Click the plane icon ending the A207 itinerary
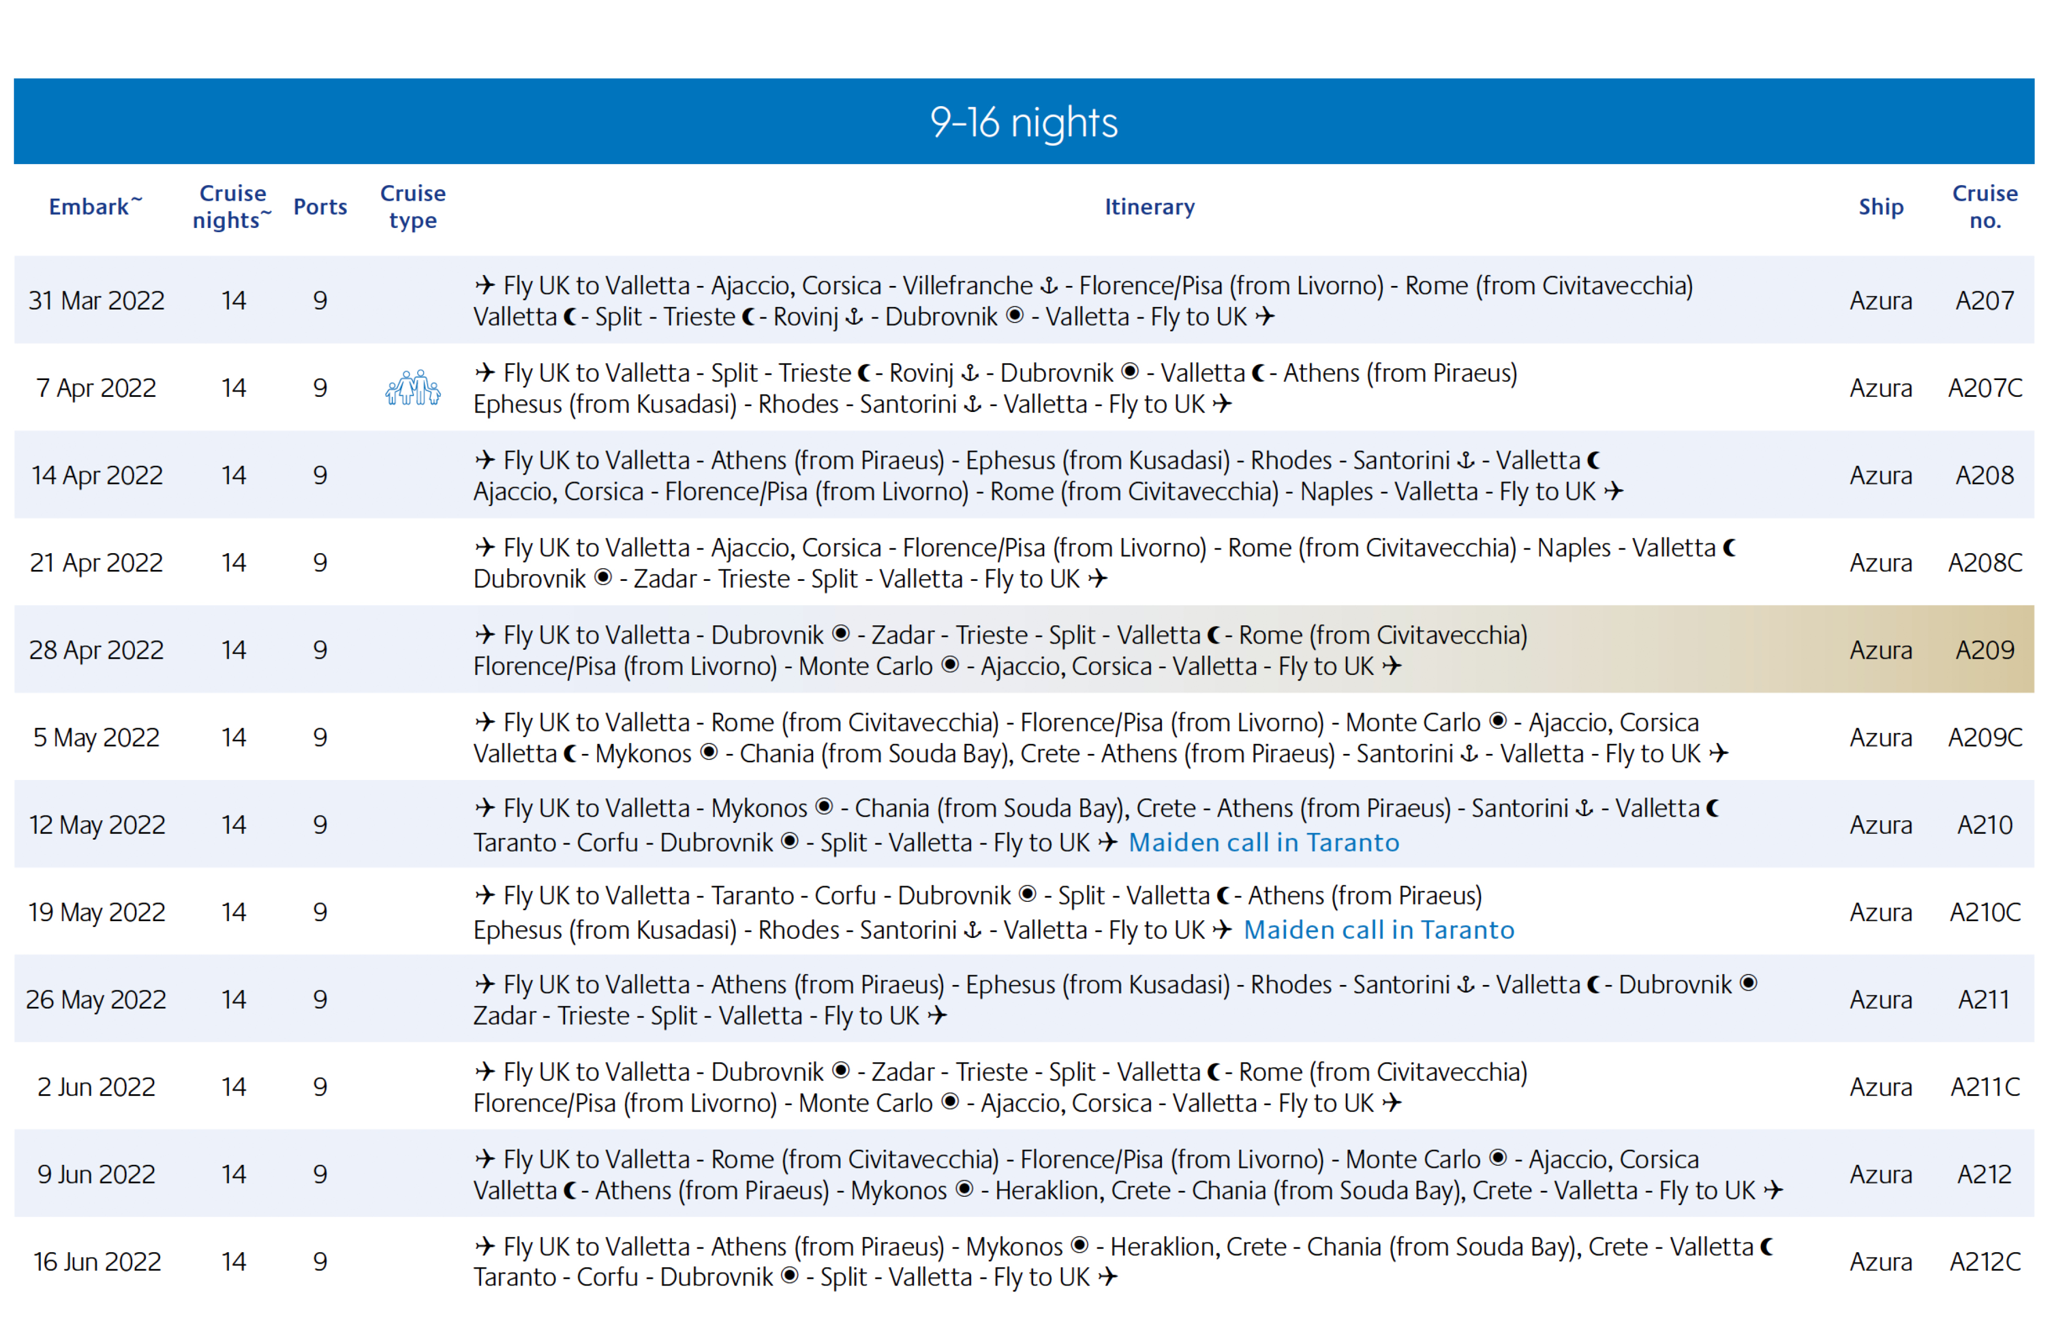 1265,317
